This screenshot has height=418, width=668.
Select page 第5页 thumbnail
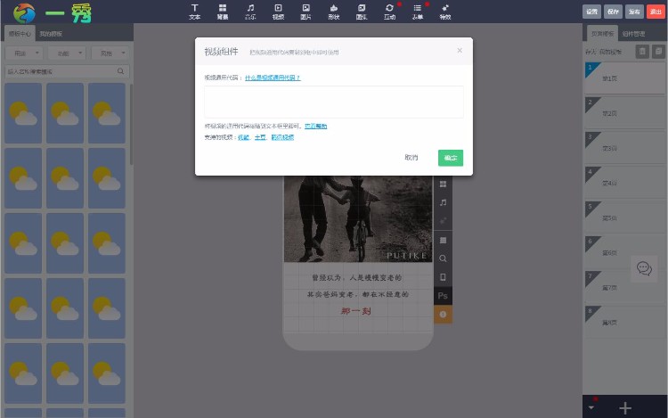tap(624, 218)
